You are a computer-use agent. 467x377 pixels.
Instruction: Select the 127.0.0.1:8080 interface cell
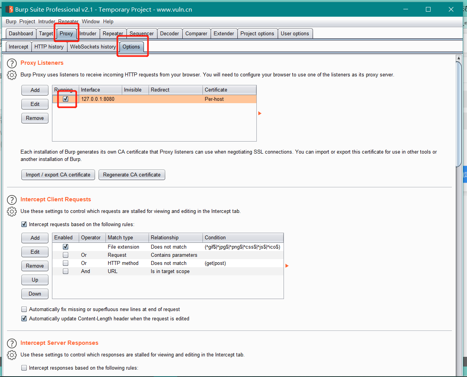pyautogui.click(x=100, y=99)
